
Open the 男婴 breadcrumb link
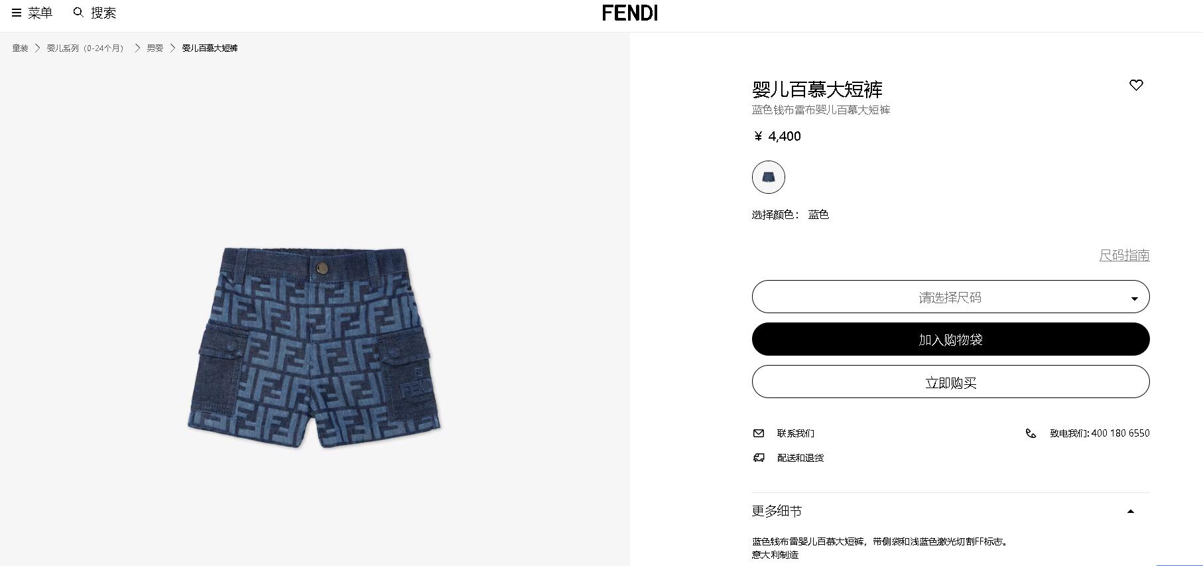(155, 48)
